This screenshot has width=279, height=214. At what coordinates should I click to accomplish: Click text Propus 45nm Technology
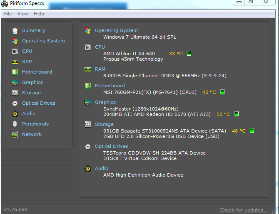pos(133,59)
